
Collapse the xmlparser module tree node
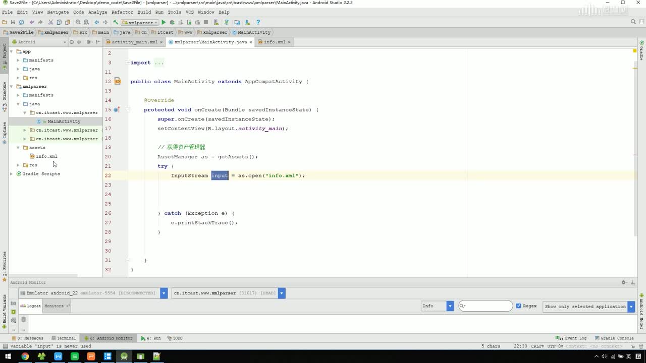12,86
